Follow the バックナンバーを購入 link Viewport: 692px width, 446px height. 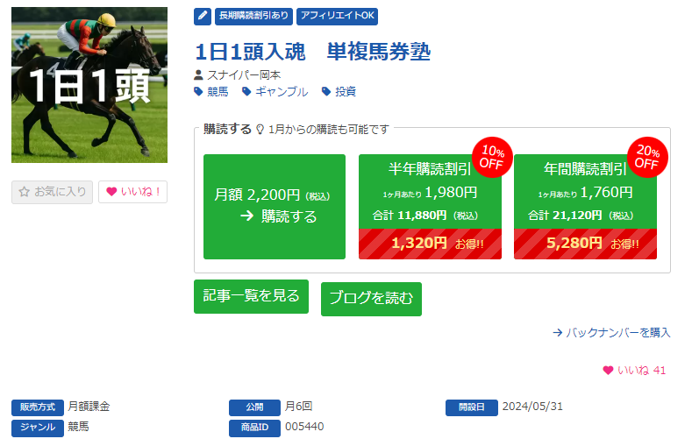pyautogui.click(x=611, y=333)
